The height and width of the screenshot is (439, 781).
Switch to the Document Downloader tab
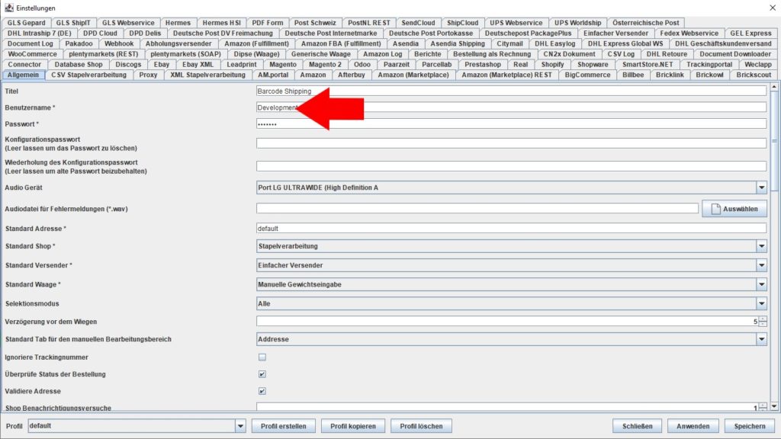tap(735, 54)
